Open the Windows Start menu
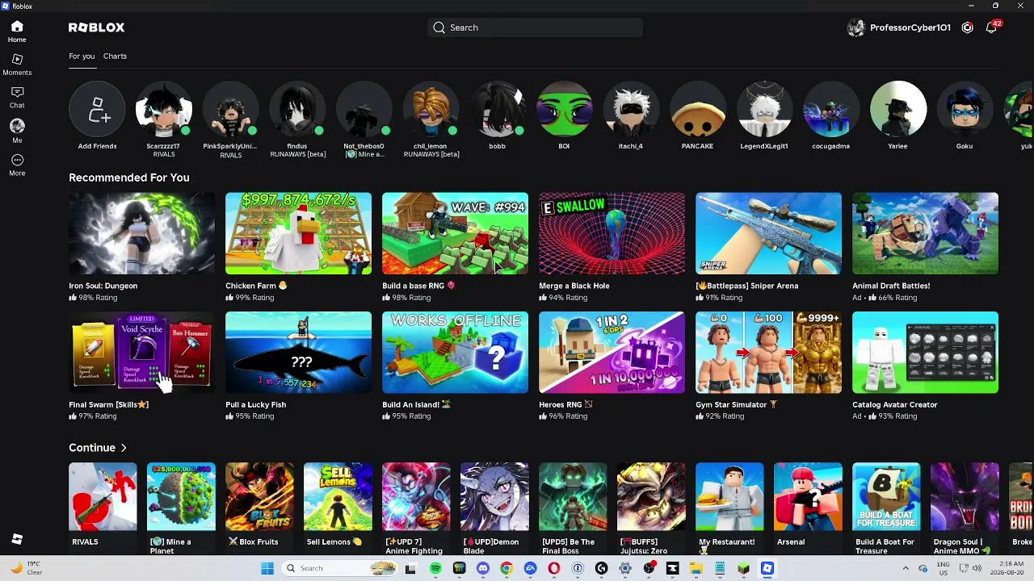 [267, 568]
